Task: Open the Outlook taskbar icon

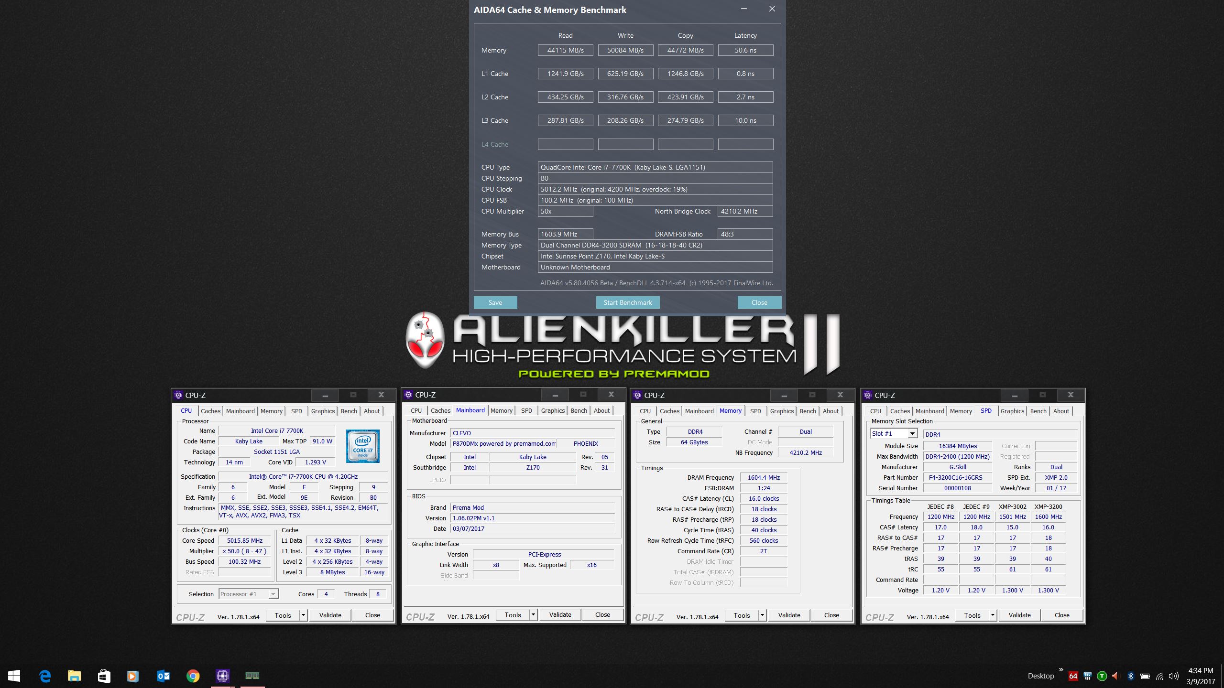Action: point(163,676)
